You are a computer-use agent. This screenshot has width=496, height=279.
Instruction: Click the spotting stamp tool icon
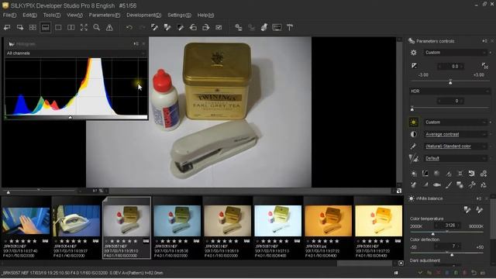coord(264,28)
